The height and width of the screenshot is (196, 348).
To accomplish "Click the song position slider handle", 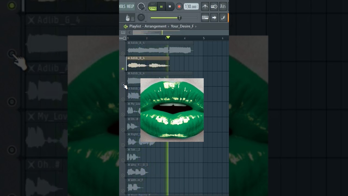I will [179, 18].
